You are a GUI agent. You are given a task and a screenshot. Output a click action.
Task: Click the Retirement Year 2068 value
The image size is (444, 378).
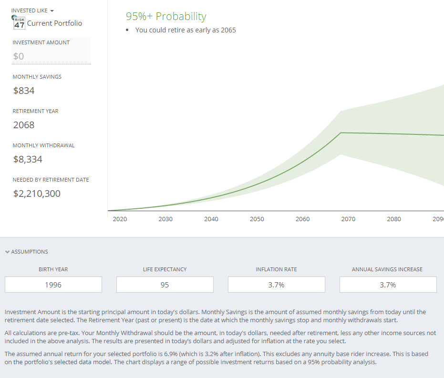coord(24,125)
